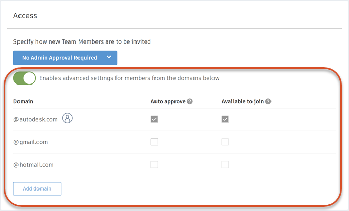Click the help icon beside Available to join
This screenshot has width=349, height=211.
point(268,101)
